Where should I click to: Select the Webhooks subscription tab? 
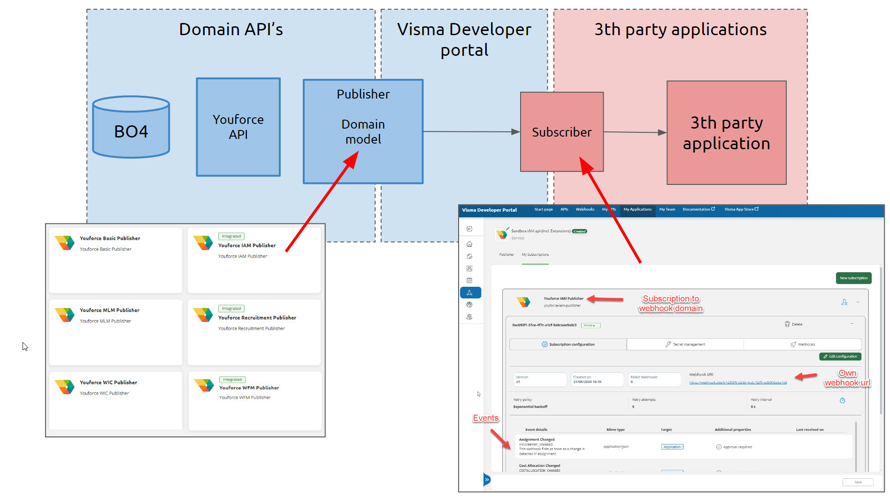[x=802, y=344]
